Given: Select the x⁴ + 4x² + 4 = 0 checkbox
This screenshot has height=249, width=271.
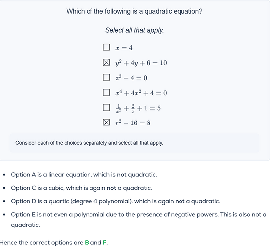Looking at the screenshot, I should click(x=106, y=92).
